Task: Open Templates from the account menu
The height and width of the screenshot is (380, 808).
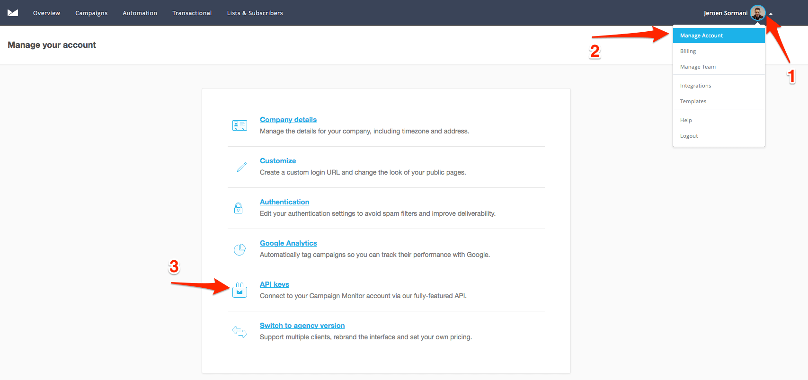Action: tap(719, 101)
